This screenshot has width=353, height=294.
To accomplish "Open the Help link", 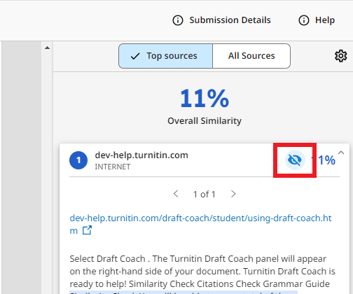I will coord(317,20).
